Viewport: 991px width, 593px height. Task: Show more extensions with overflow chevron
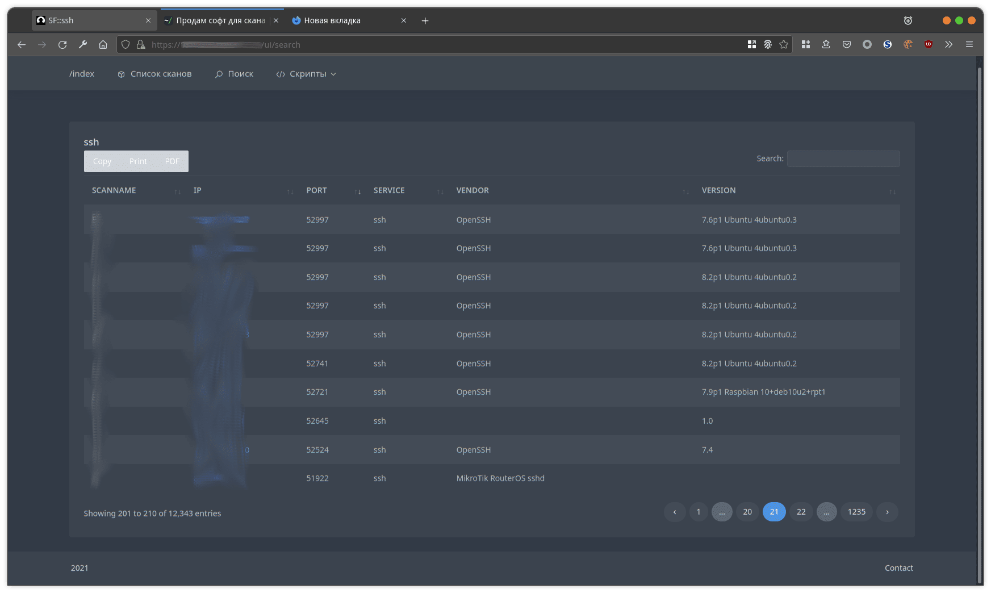coord(948,44)
